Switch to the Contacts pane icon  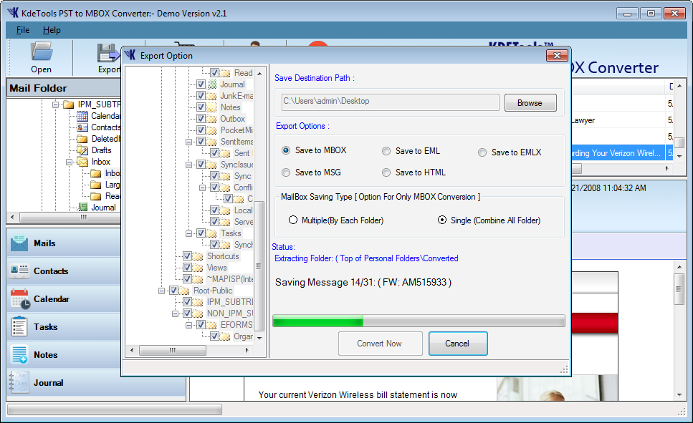19,271
